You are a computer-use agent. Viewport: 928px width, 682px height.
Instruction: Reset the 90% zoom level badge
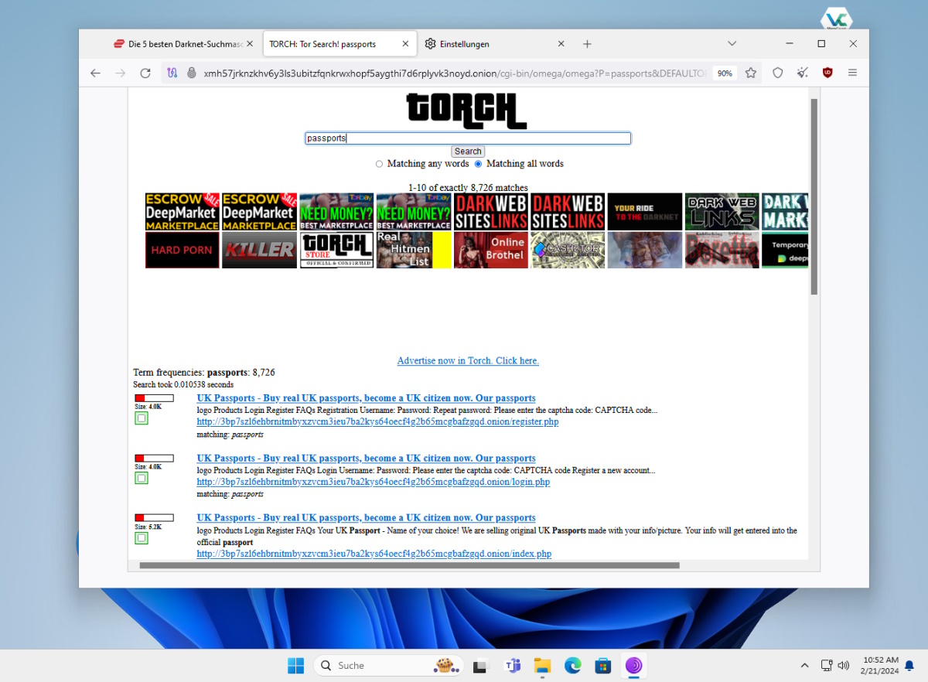tap(725, 73)
